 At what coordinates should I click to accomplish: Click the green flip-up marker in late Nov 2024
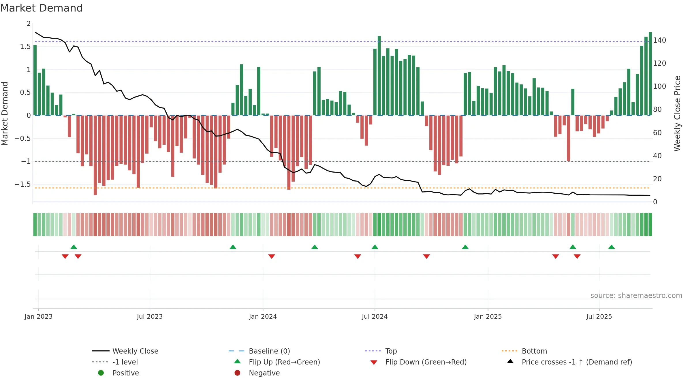465,247
